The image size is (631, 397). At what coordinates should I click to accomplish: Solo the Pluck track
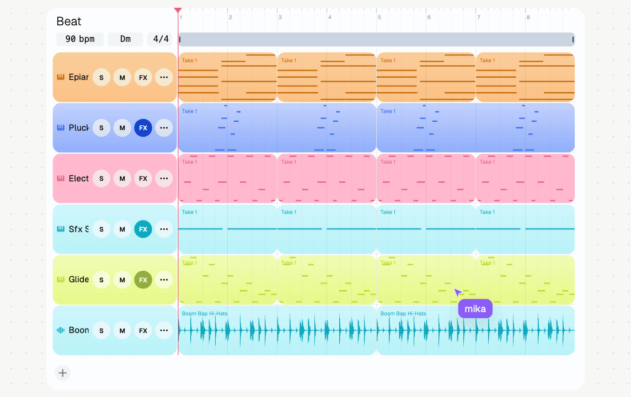tap(101, 128)
